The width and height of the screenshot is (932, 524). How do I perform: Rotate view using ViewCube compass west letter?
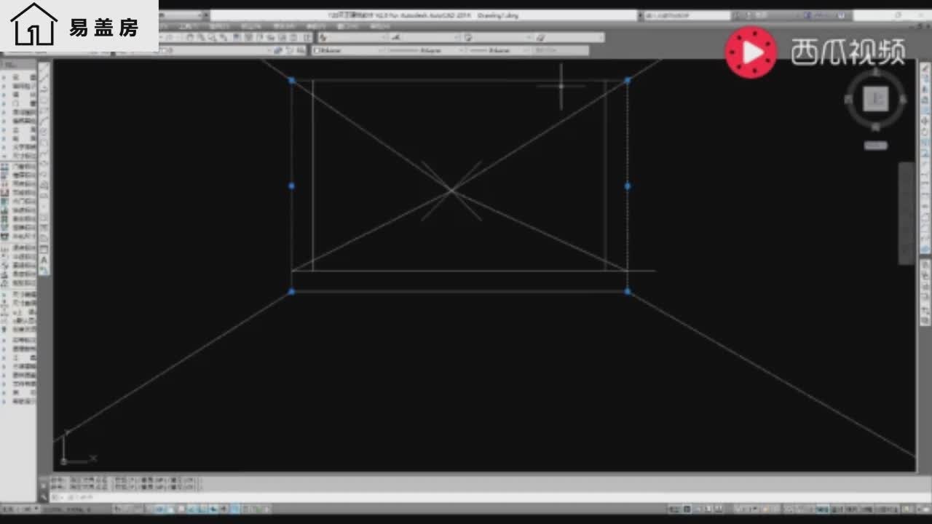point(849,100)
